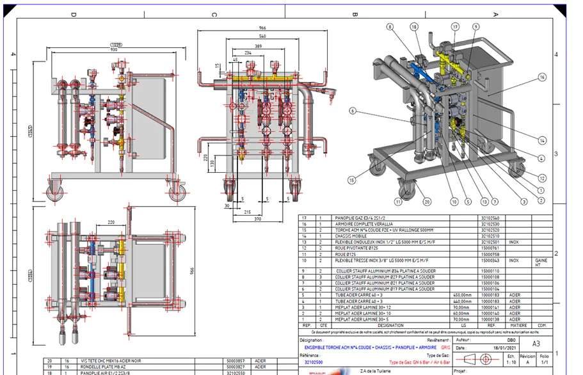The image size is (583, 375).
Task: Click 'PANOPLIE AIR E1/2 2S3/8' designation
Action: click(x=106, y=373)
